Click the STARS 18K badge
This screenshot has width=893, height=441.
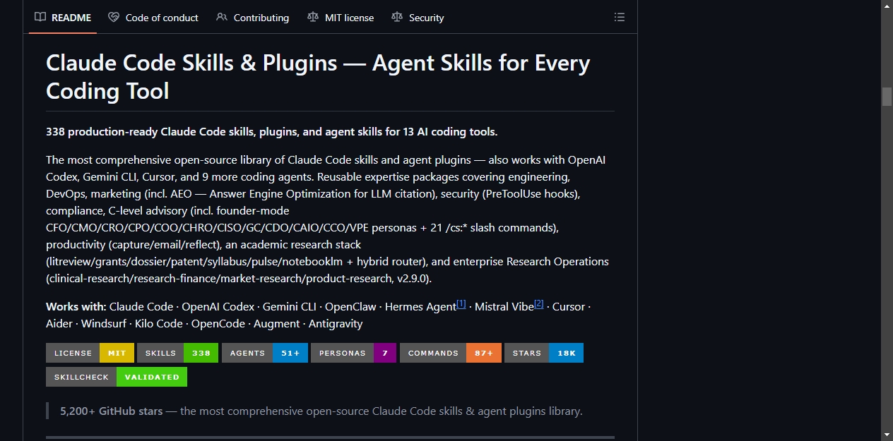pyautogui.click(x=544, y=353)
